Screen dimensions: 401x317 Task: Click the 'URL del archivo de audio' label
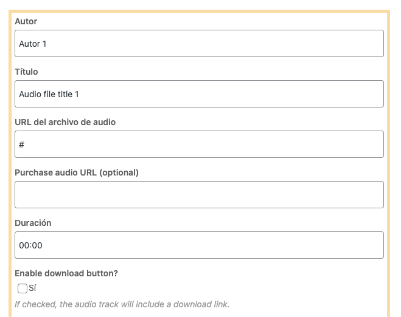tap(65, 122)
